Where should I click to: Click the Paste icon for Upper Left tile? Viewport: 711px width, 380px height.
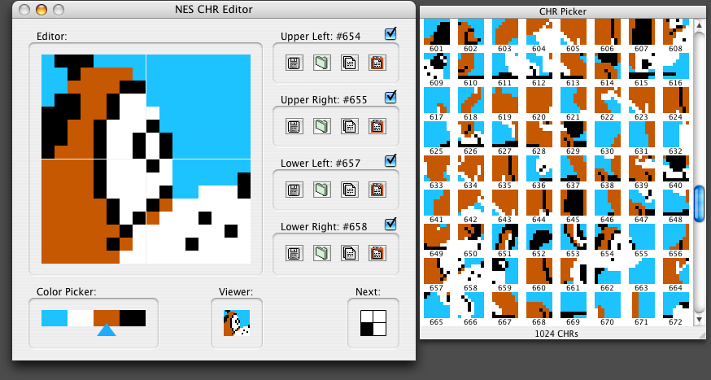tap(377, 63)
